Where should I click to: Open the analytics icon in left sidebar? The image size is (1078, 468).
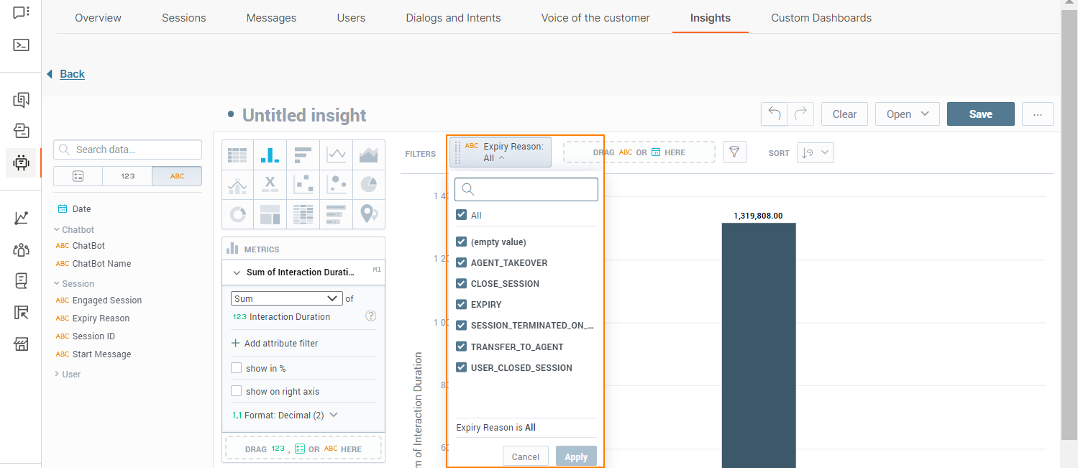(x=20, y=217)
